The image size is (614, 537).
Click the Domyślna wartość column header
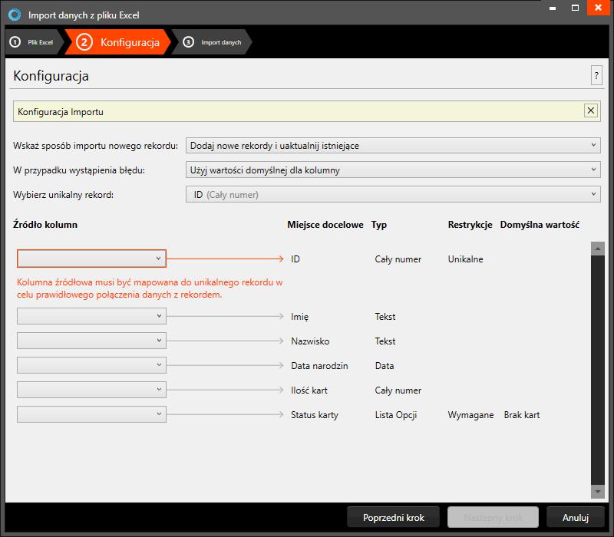click(540, 225)
